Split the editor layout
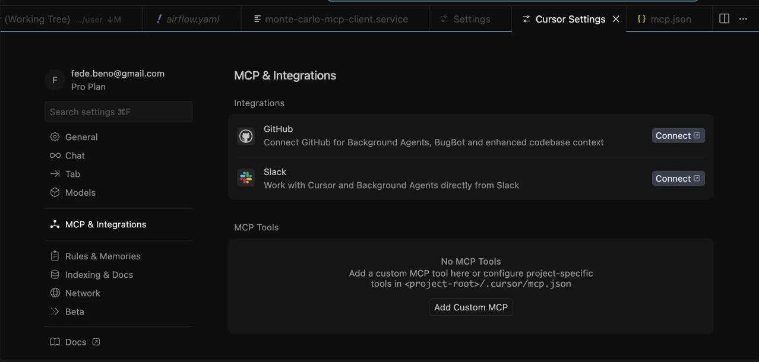The image size is (759, 362). tap(724, 18)
